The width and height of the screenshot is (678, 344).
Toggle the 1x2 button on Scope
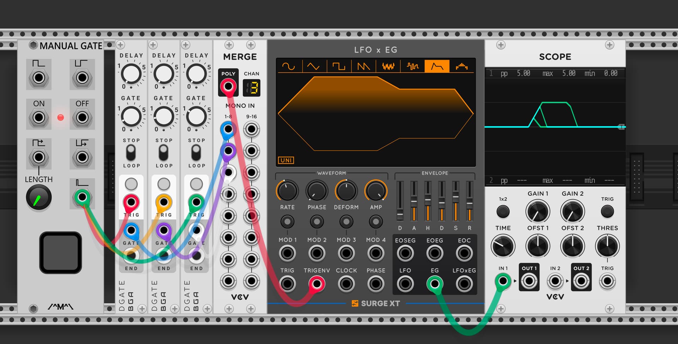point(503,211)
